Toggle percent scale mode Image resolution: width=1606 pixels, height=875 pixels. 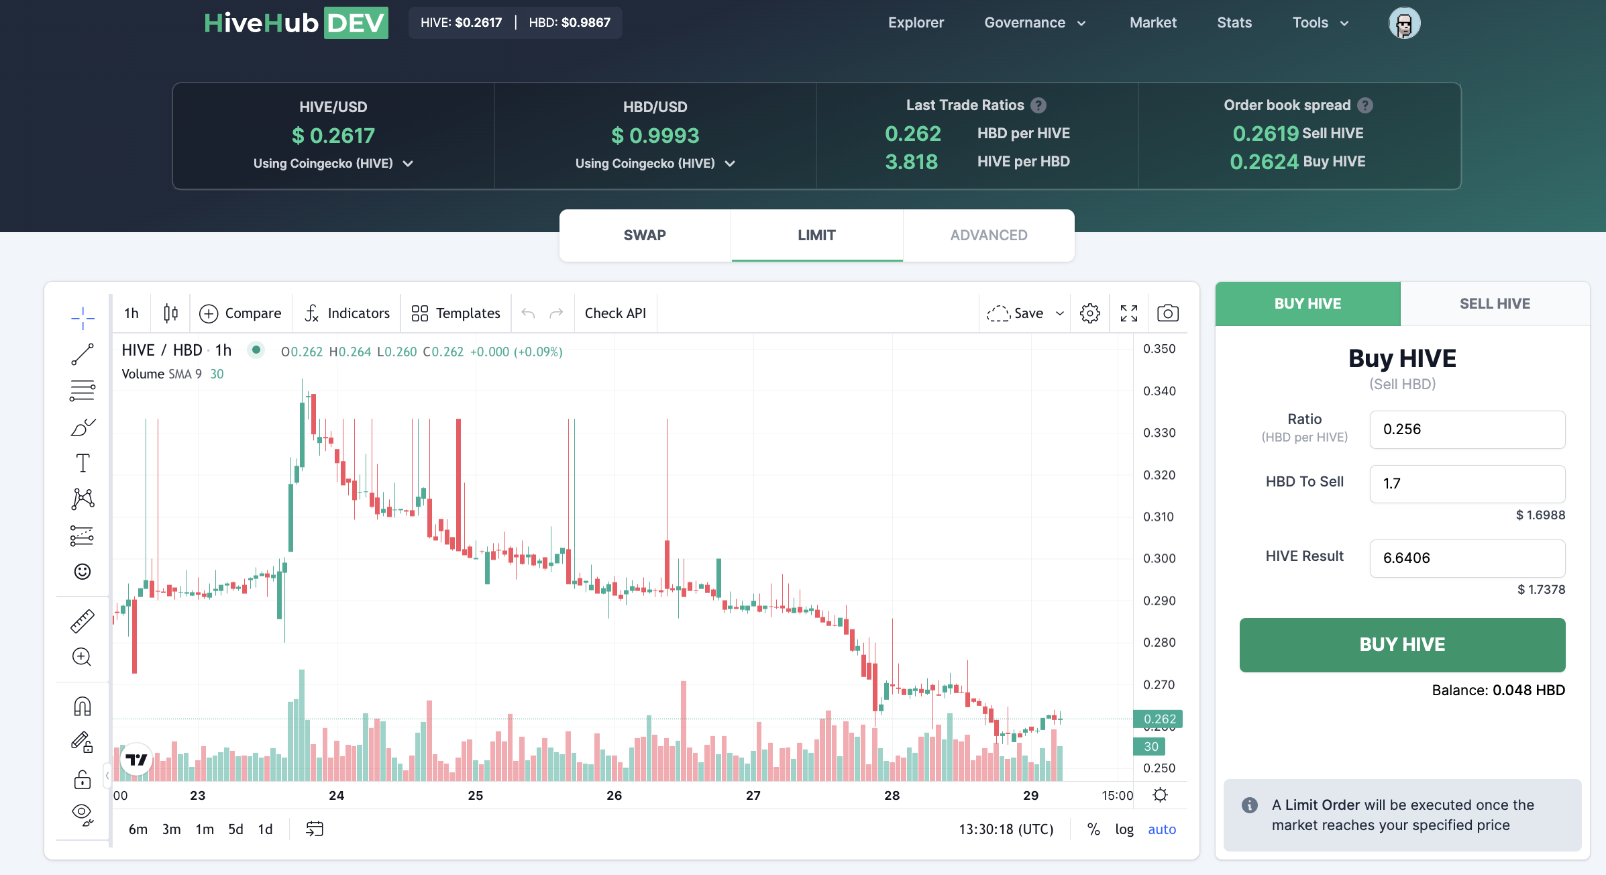1093,829
